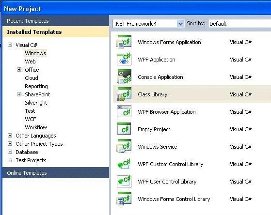271x215 pixels.
Task: Click the 'Empty Project' template name
Action: click(154, 129)
